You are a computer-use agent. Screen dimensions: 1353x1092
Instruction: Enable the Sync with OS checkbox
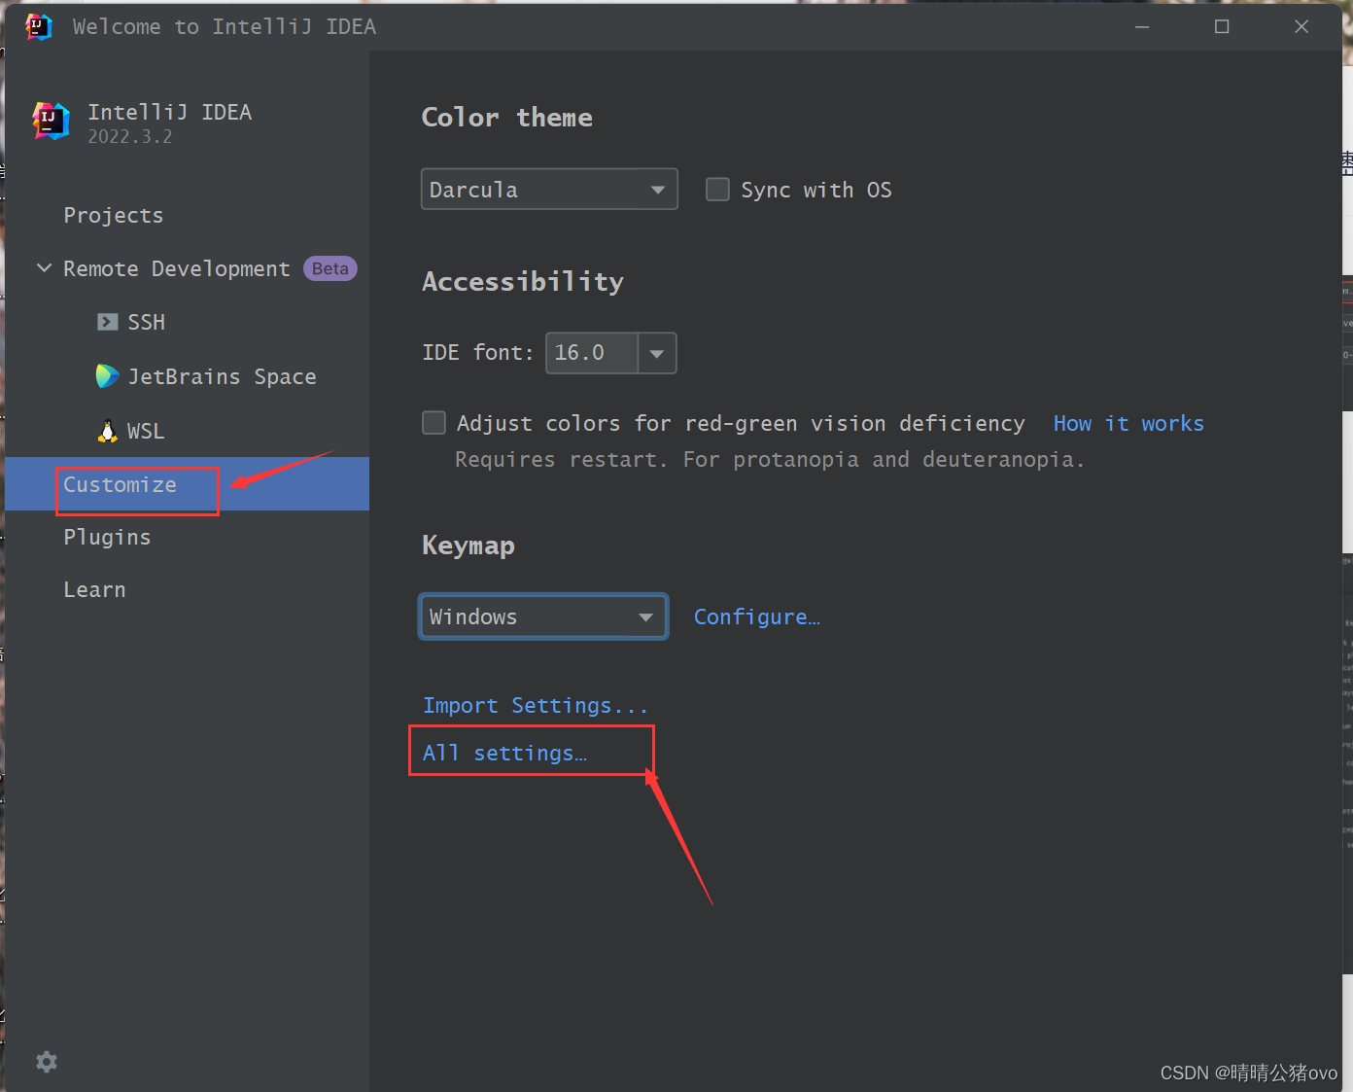click(717, 189)
